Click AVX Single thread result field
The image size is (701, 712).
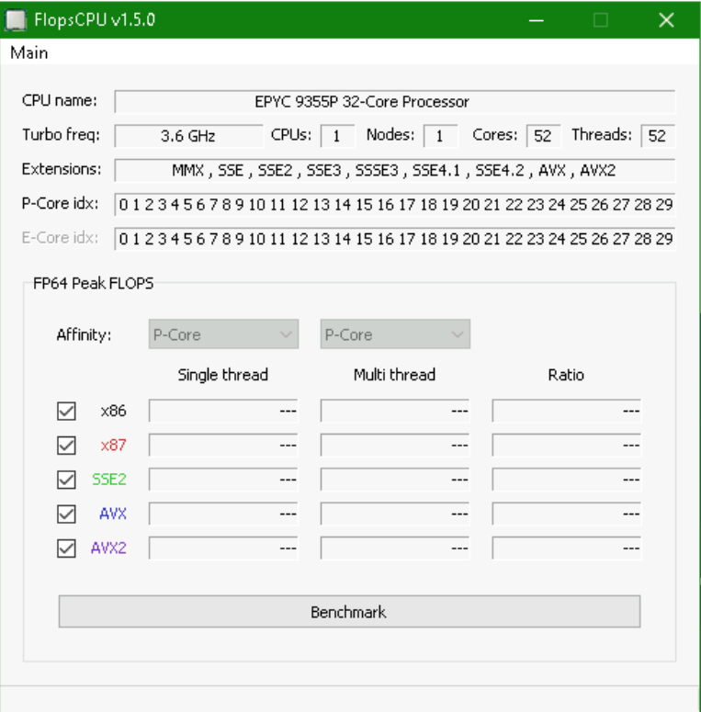(223, 514)
